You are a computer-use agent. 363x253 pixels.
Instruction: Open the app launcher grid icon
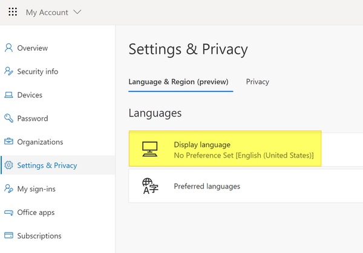[13, 12]
